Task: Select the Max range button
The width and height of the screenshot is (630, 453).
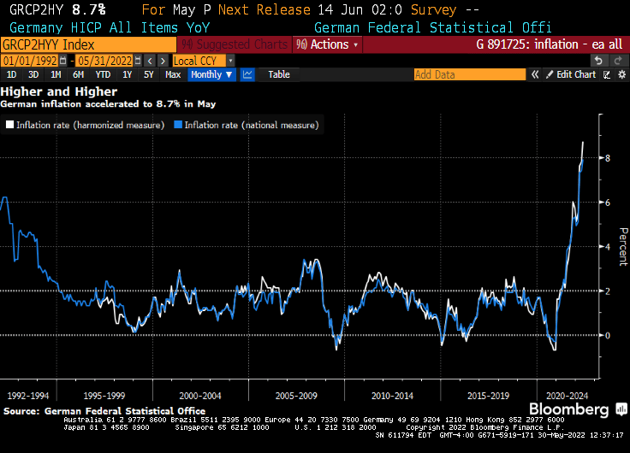Action: tap(173, 75)
